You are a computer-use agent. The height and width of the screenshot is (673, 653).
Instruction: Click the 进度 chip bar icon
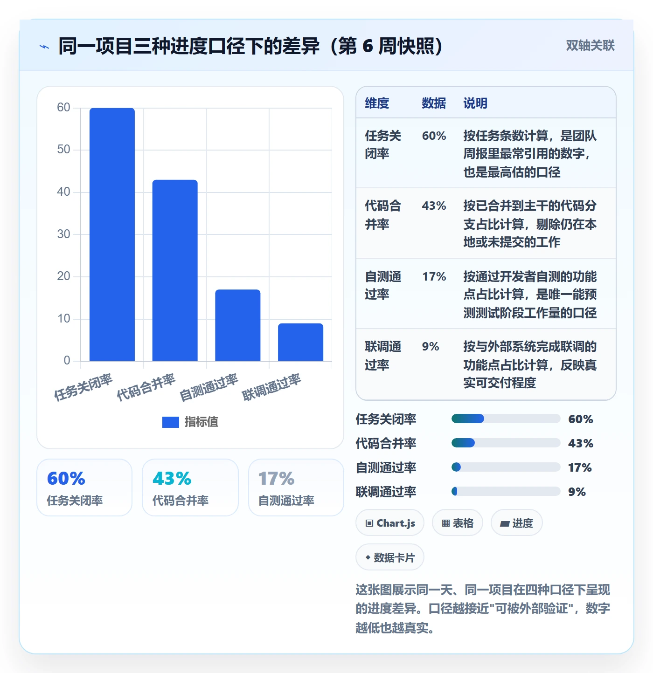pos(505,524)
